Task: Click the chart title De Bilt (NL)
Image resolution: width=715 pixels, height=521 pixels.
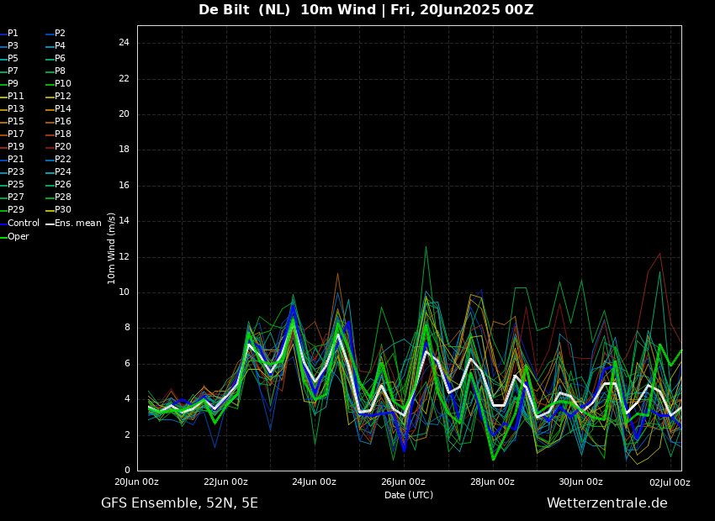Action: click(x=245, y=9)
